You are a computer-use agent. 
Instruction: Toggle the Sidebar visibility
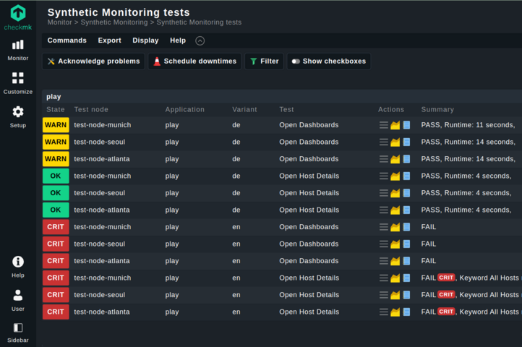[18, 333]
